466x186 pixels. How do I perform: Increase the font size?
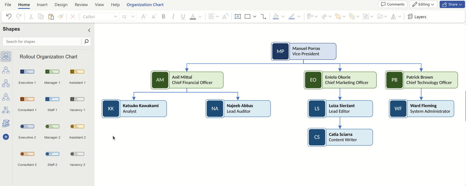click(x=144, y=17)
